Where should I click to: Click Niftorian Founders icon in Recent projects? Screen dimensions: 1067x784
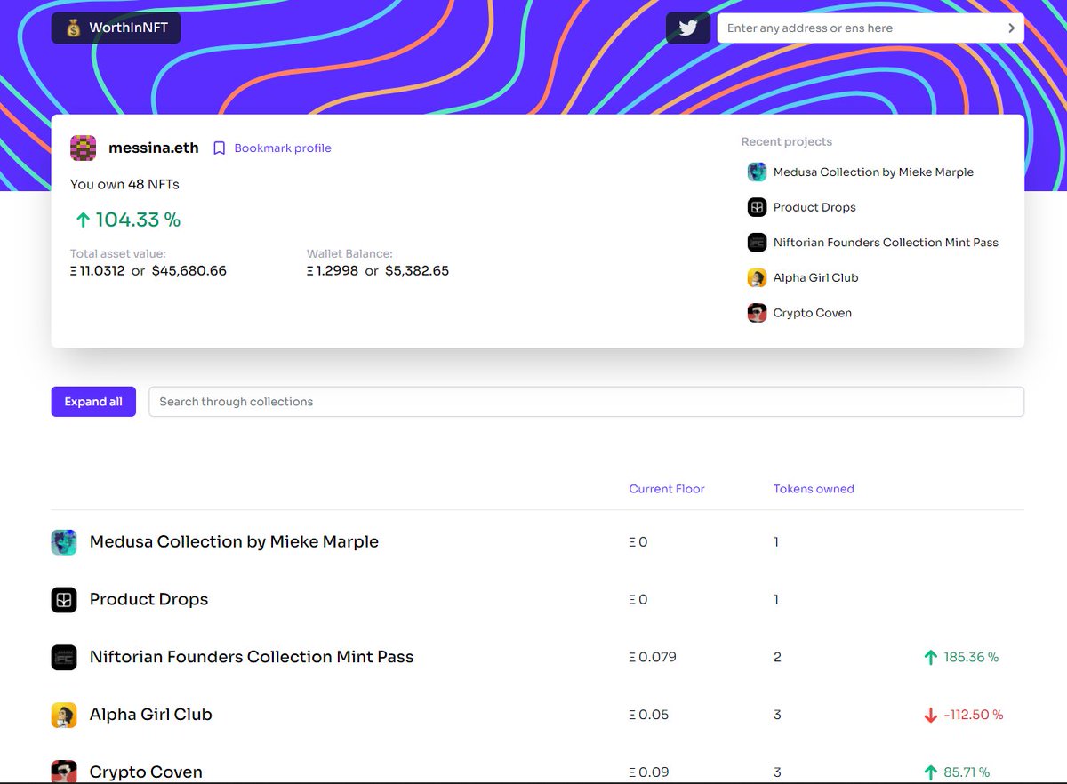(757, 243)
